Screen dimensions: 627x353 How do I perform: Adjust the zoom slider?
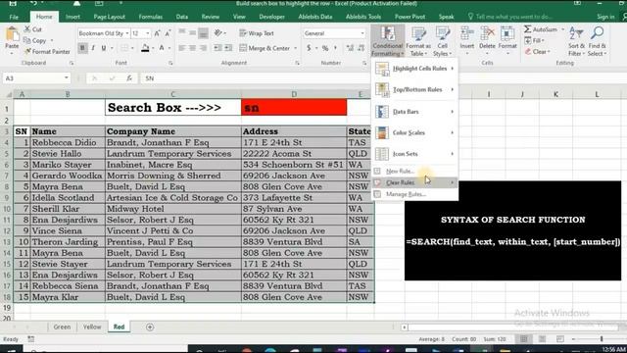pos(601,339)
